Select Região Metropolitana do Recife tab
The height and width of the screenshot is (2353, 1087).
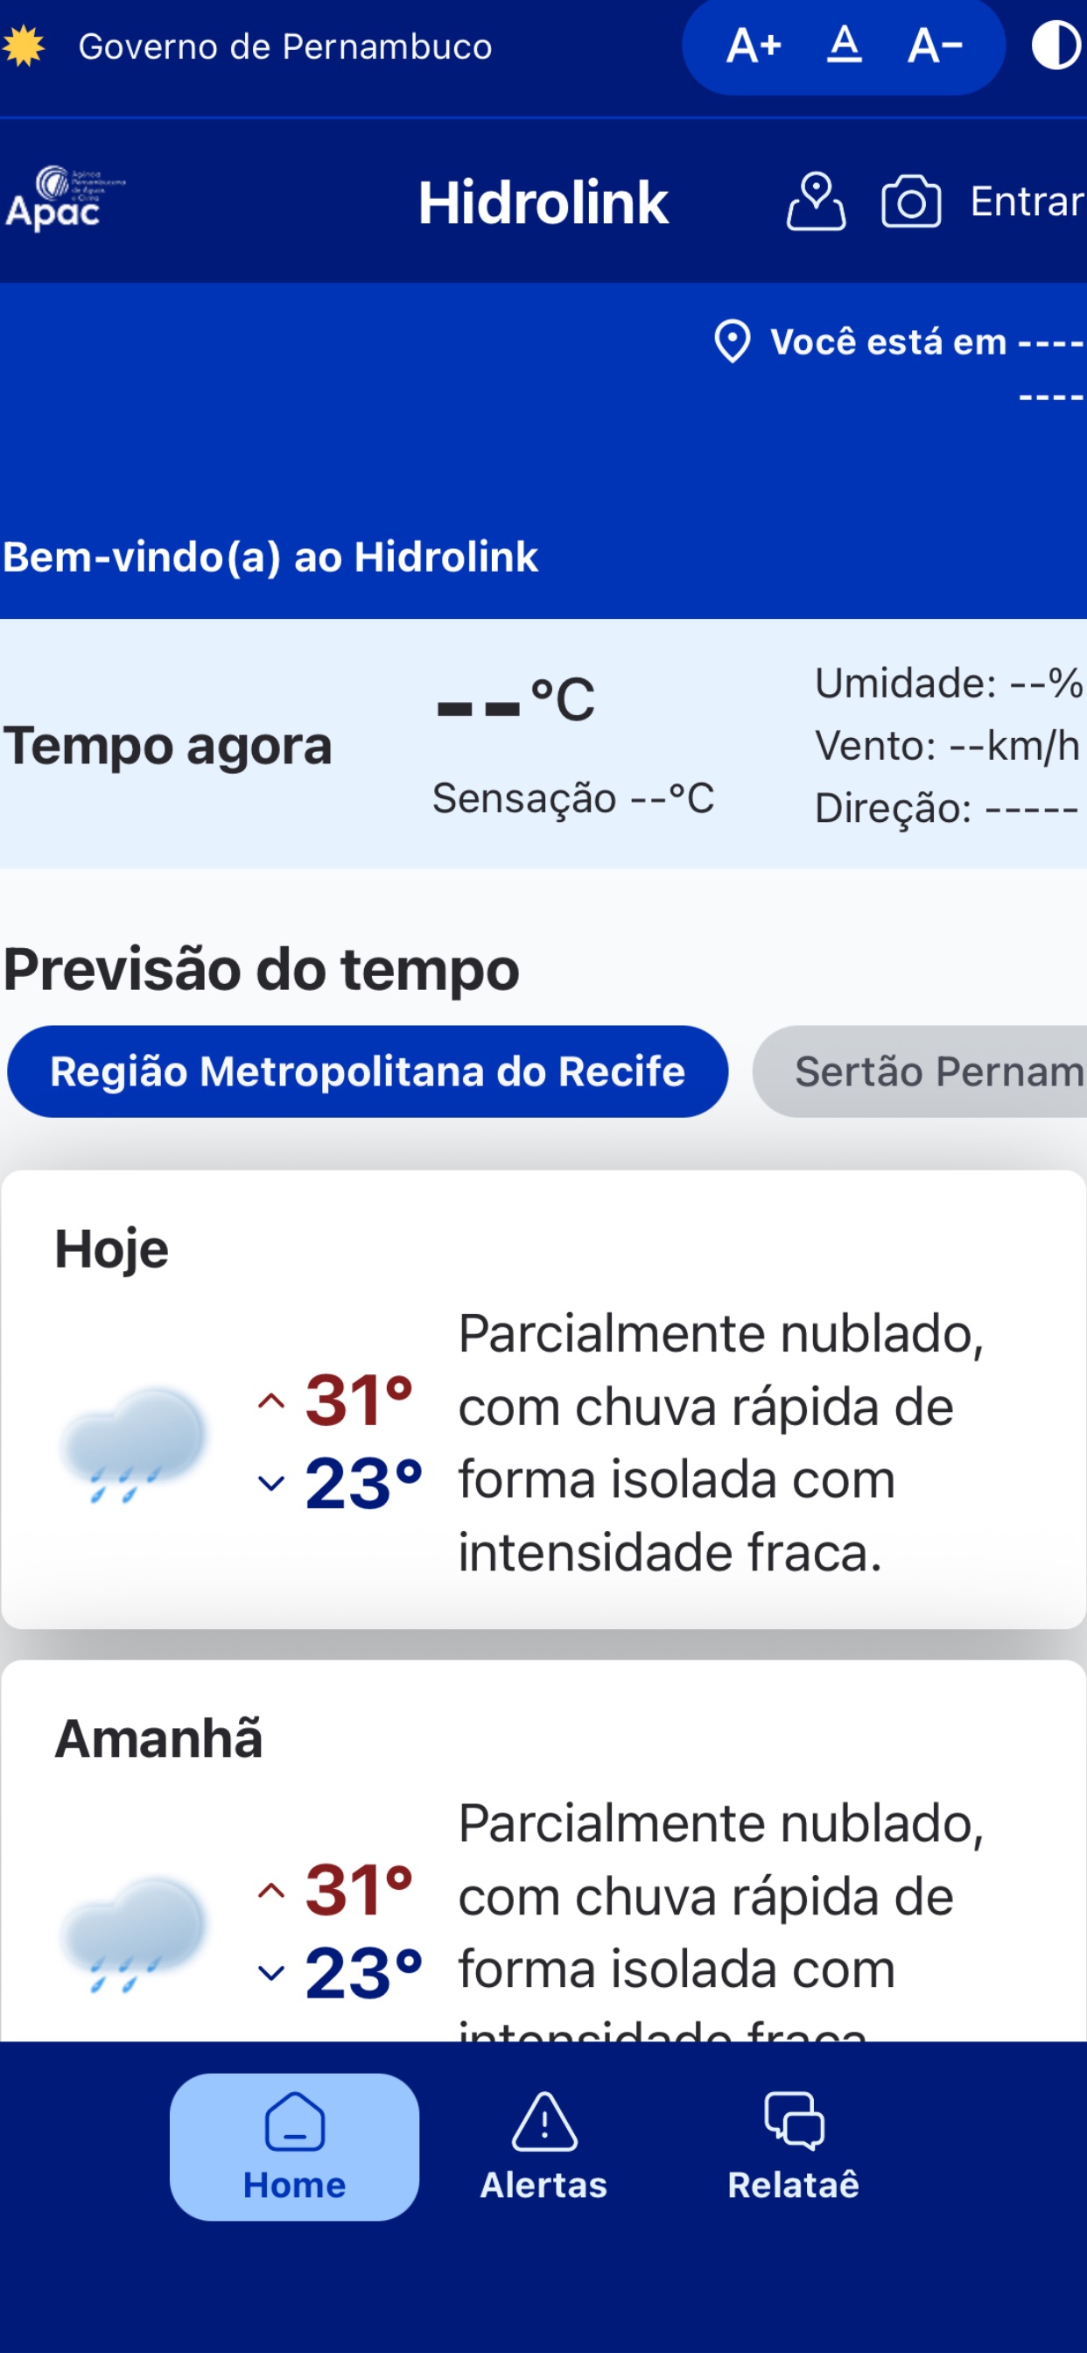coord(368,1071)
